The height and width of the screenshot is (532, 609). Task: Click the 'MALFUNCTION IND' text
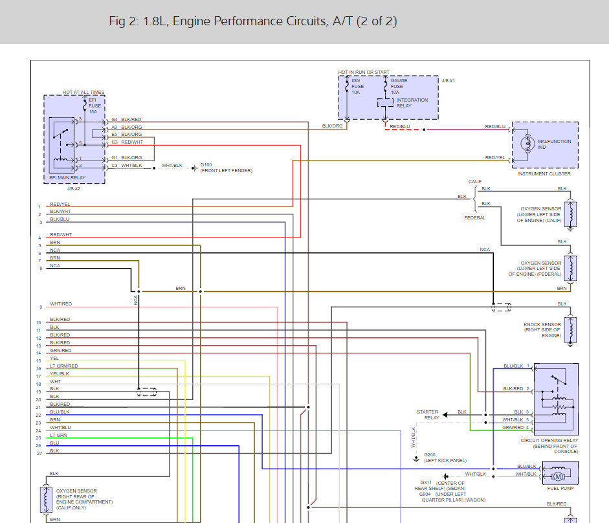tap(554, 144)
